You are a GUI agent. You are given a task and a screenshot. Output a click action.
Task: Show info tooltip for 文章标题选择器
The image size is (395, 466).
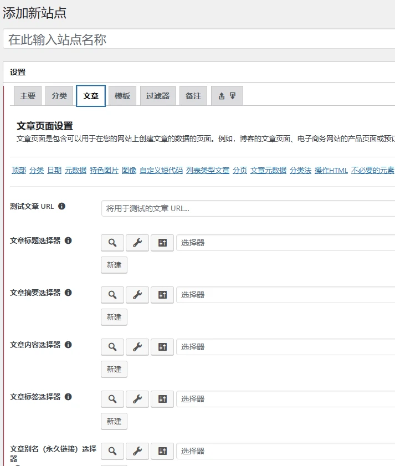[68, 240]
